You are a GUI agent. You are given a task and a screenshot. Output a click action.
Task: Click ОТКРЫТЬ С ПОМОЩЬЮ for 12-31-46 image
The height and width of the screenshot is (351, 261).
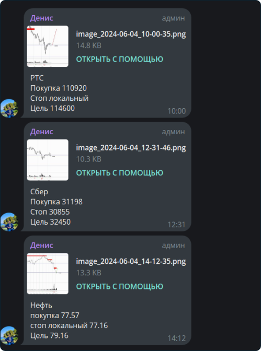[x=119, y=173]
